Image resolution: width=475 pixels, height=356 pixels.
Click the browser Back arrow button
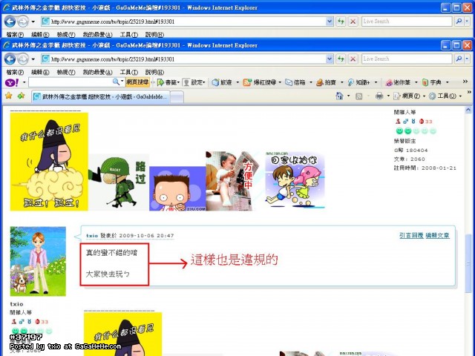[10, 59]
